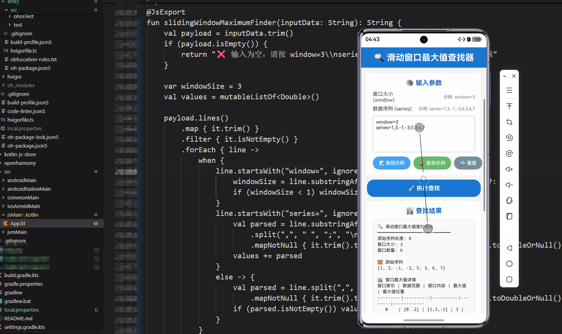Load the 基础示例 basic example
562x334 pixels.
coord(391,163)
